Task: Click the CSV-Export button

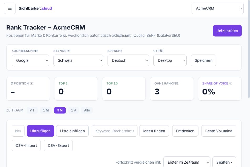Action: (58, 146)
